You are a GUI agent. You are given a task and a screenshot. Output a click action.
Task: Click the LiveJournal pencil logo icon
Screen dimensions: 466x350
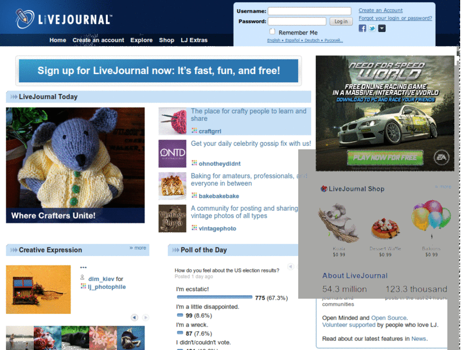[x=24, y=19]
